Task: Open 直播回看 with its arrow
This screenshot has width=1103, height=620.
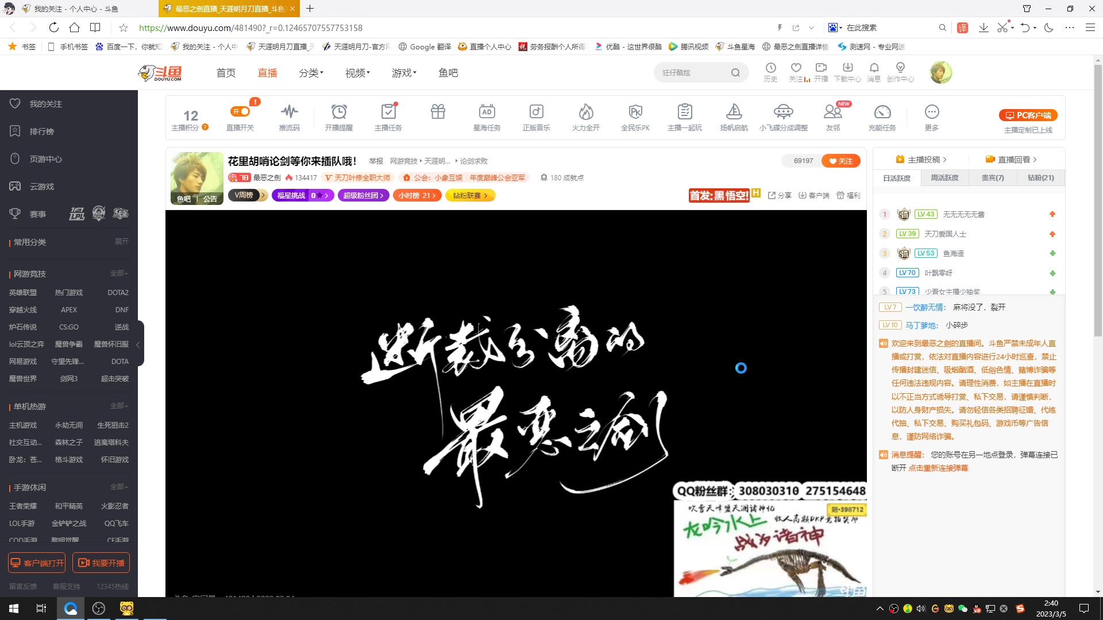Action: coord(1011,159)
